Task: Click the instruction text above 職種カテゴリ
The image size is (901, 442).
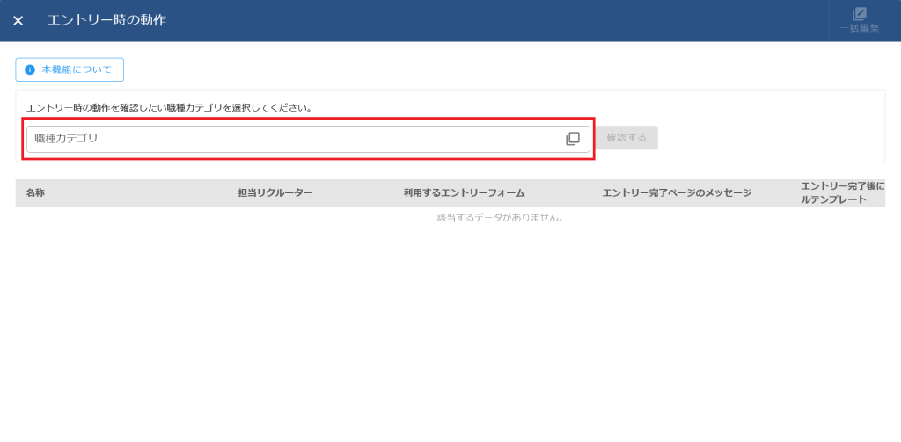Action: click(x=169, y=108)
